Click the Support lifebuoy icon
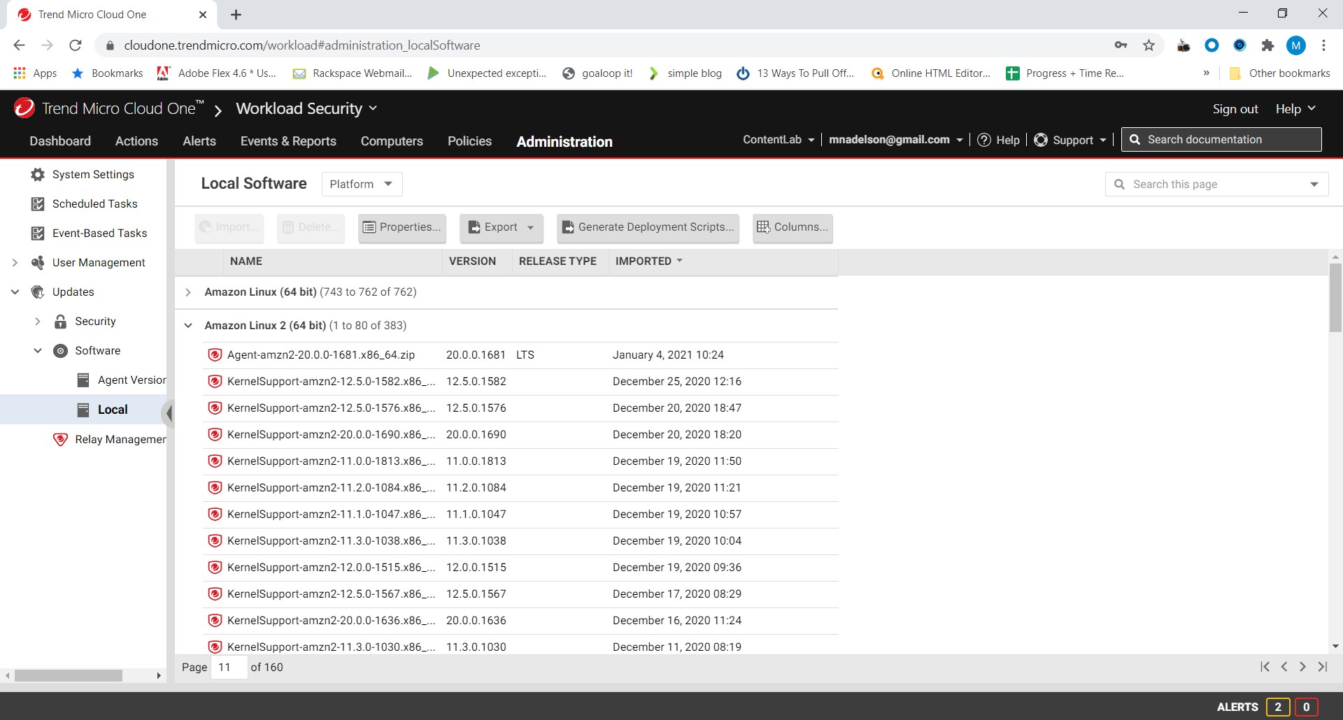 (1041, 140)
